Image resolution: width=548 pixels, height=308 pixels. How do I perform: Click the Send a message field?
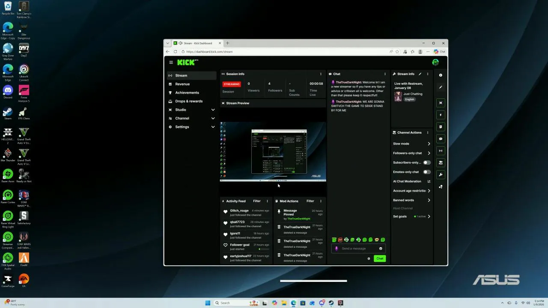(x=359, y=249)
